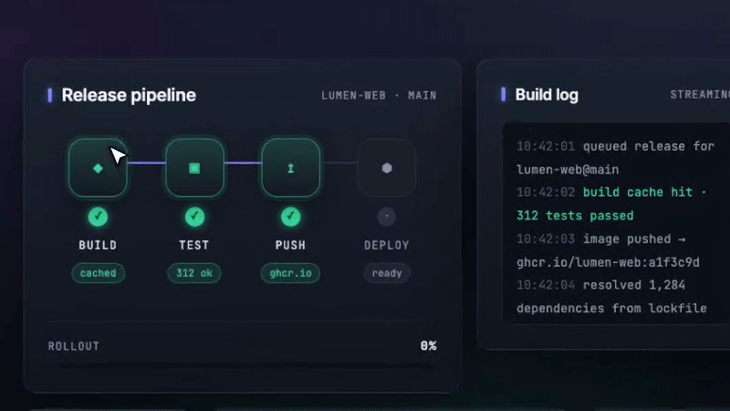Click the 'ghcr.io/lumen-web:a1f3c9d' image reference

608,262
